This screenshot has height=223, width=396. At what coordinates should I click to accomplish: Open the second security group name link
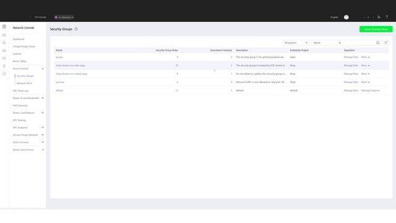pos(71,66)
